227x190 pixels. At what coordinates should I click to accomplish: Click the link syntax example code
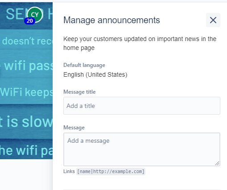coord(111,171)
